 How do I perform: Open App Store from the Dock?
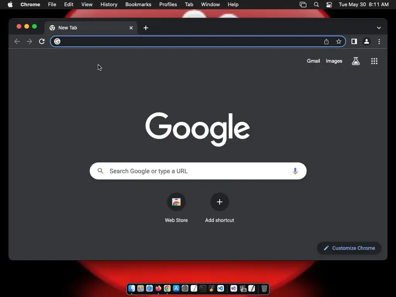(176, 288)
